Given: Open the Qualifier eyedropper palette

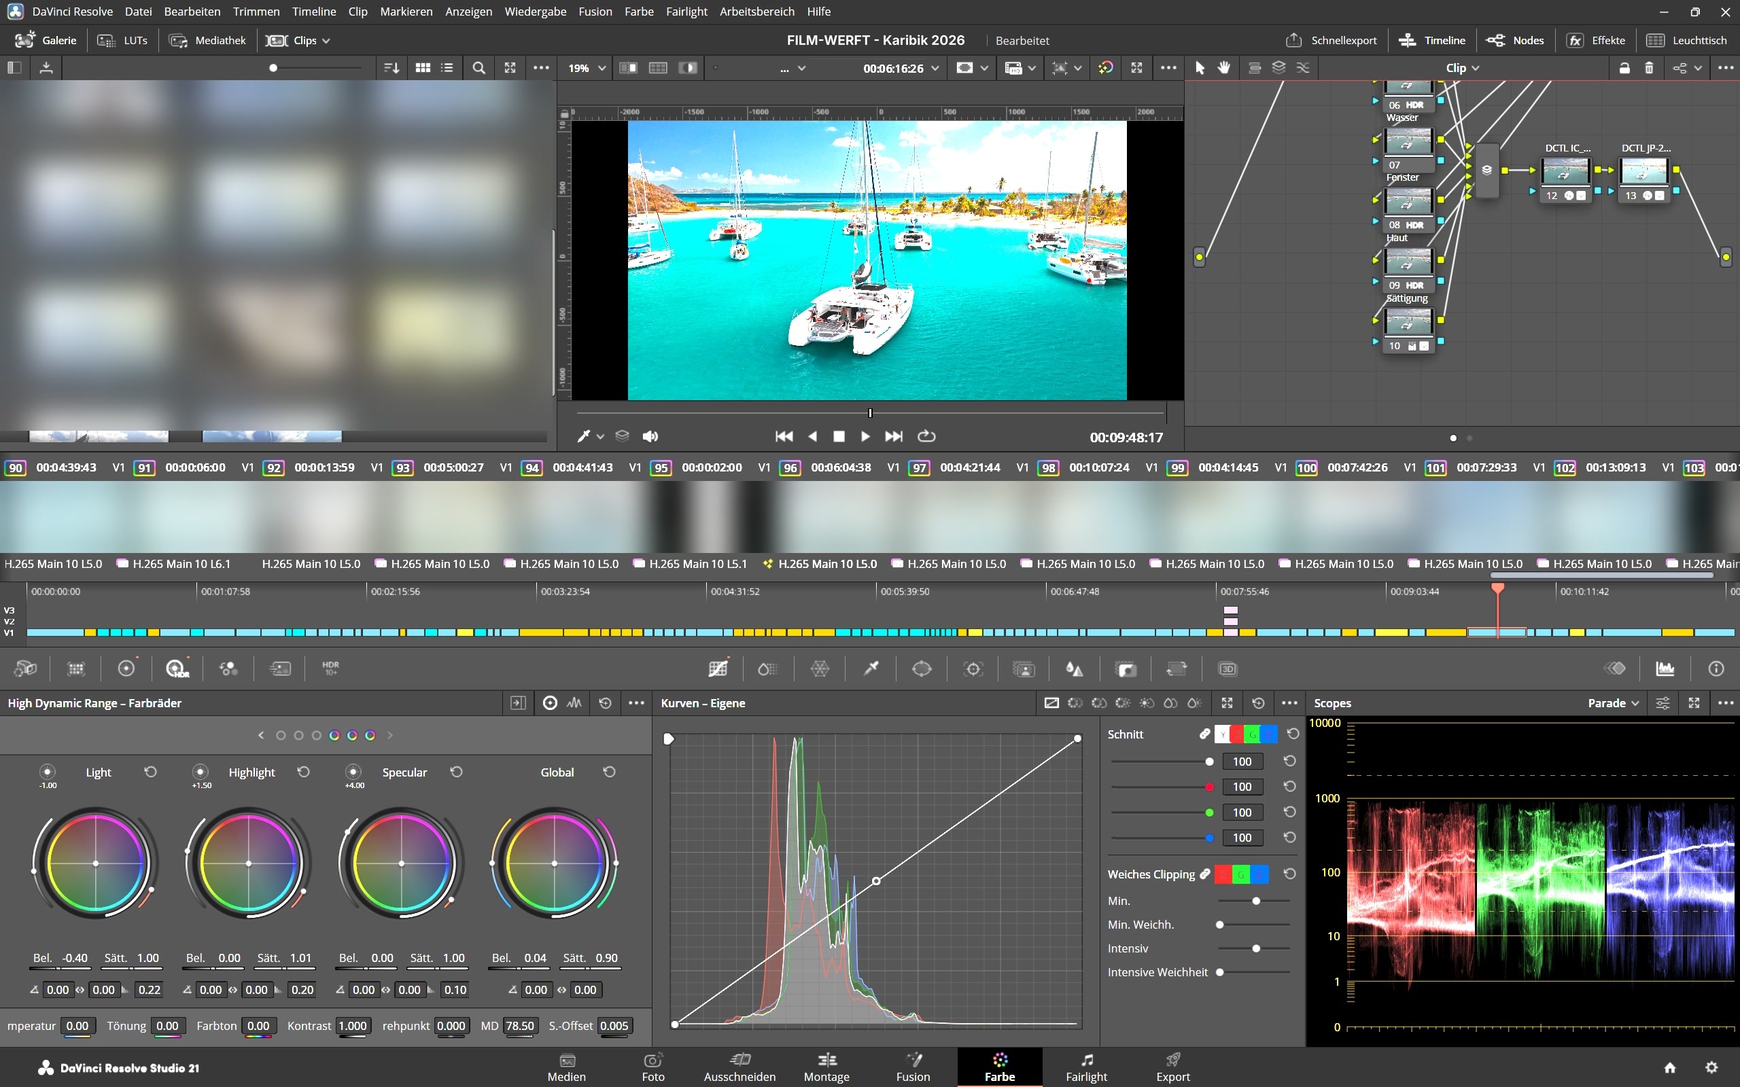Looking at the screenshot, I should pyautogui.click(x=871, y=669).
